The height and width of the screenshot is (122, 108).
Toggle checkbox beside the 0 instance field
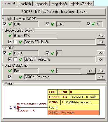click(x=89, y=24)
